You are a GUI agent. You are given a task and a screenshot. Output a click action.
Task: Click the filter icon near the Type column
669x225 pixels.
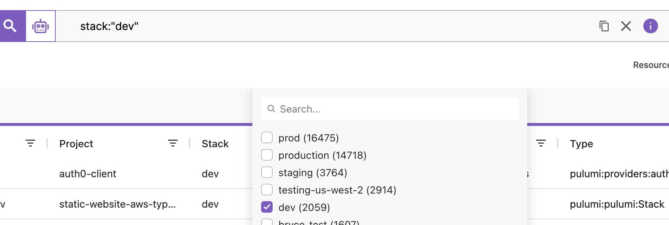tap(541, 143)
